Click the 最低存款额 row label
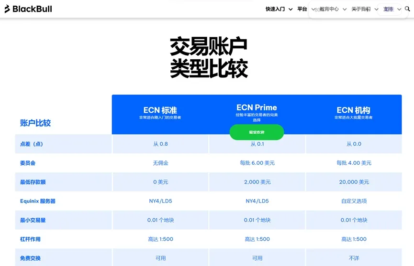The height and width of the screenshot is (266, 414). click(33, 182)
